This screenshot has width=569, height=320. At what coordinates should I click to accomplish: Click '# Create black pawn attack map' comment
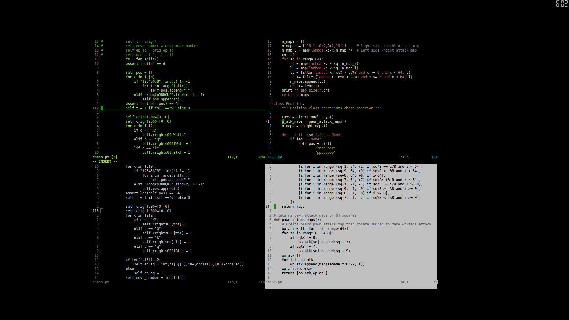point(357,224)
